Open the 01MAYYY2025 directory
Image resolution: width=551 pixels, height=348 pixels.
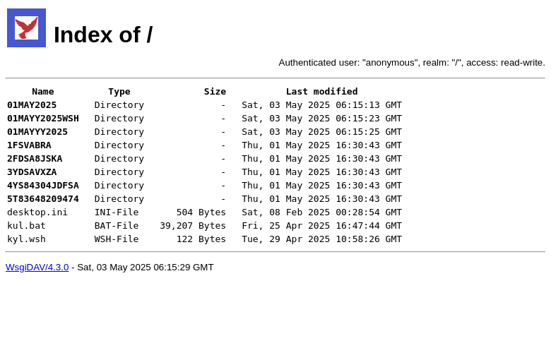tap(37, 132)
